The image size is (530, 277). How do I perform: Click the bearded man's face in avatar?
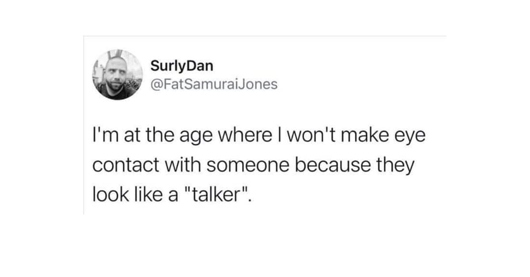pos(115,75)
